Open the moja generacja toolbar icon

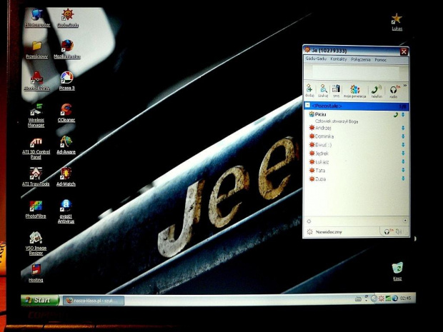click(355, 91)
